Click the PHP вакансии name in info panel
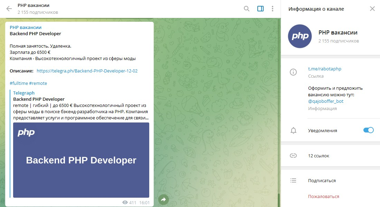The height and width of the screenshot is (207, 380). click(x=338, y=32)
